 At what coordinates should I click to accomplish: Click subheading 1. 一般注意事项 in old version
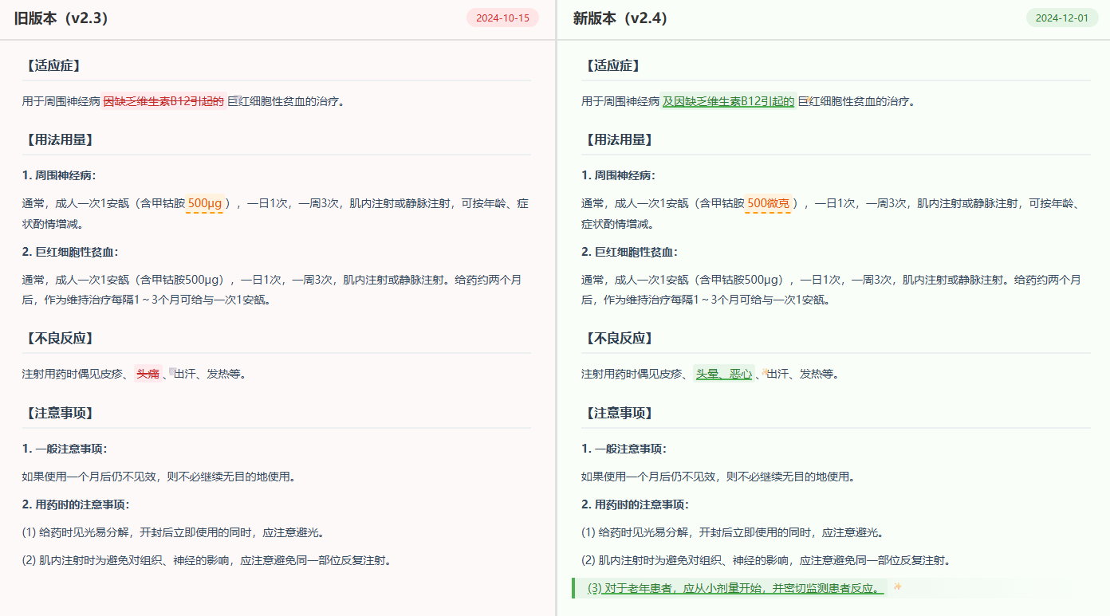pos(65,449)
